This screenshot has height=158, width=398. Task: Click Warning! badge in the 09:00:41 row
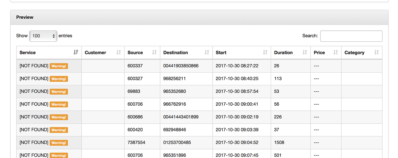(x=59, y=104)
